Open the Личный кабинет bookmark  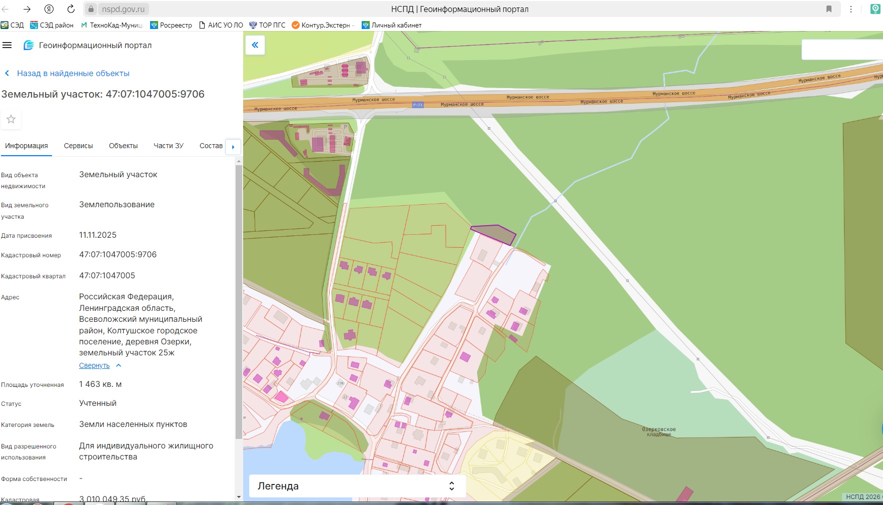tap(392, 25)
